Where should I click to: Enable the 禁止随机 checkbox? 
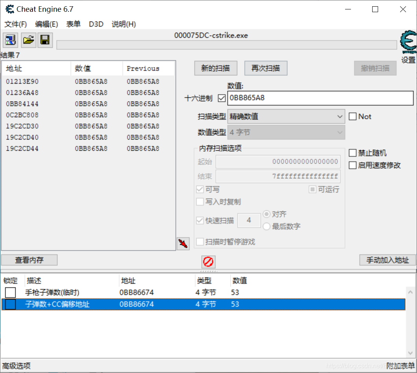[x=353, y=153]
